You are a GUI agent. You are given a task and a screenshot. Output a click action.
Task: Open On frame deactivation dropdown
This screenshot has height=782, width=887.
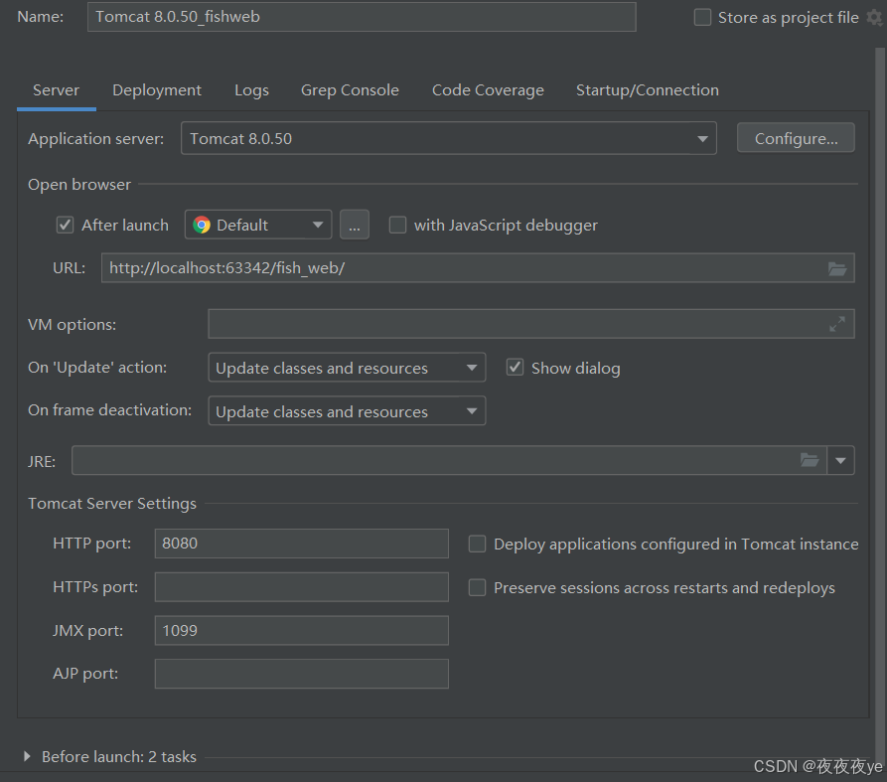(347, 410)
